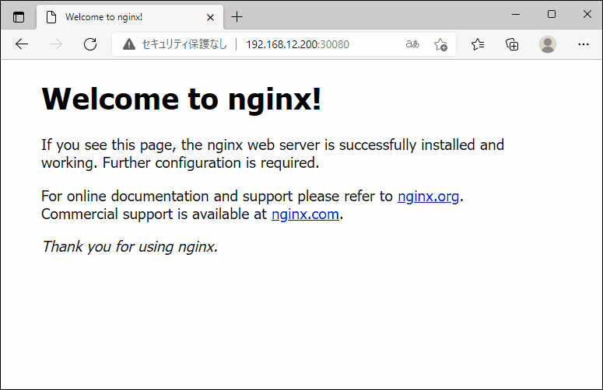The height and width of the screenshot is (390, 603).
Task: Click the 'Commercial support is available at' text
Action: click(x=154, y=214)
